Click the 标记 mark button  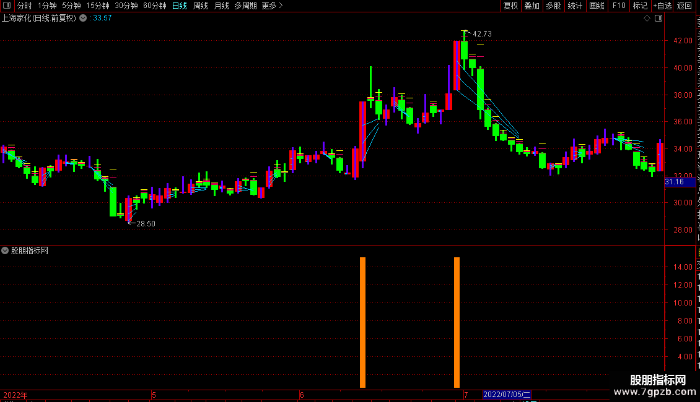tap(640, 6)
